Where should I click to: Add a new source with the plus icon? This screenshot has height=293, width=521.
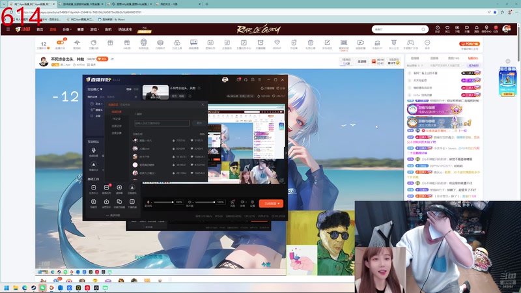point(136,97)
